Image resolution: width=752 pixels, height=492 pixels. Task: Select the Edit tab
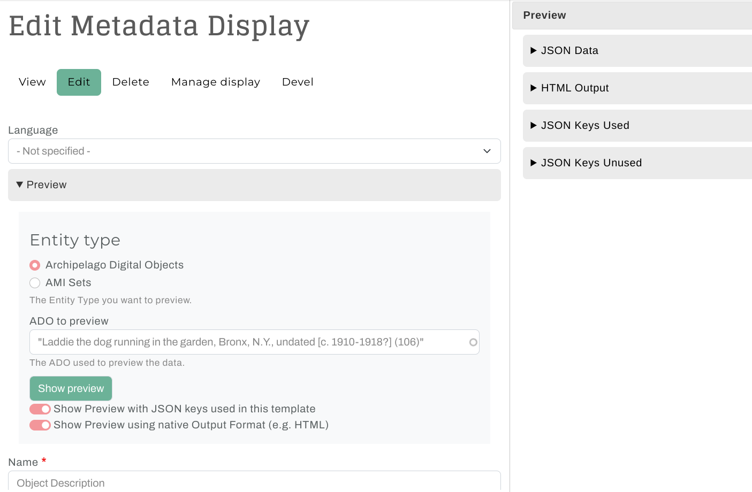click(79, 82)
